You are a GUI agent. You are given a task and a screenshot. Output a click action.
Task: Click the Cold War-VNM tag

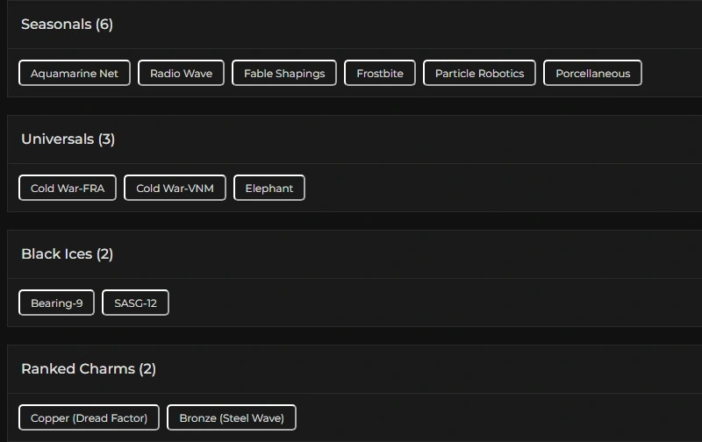tap(175, 188)
